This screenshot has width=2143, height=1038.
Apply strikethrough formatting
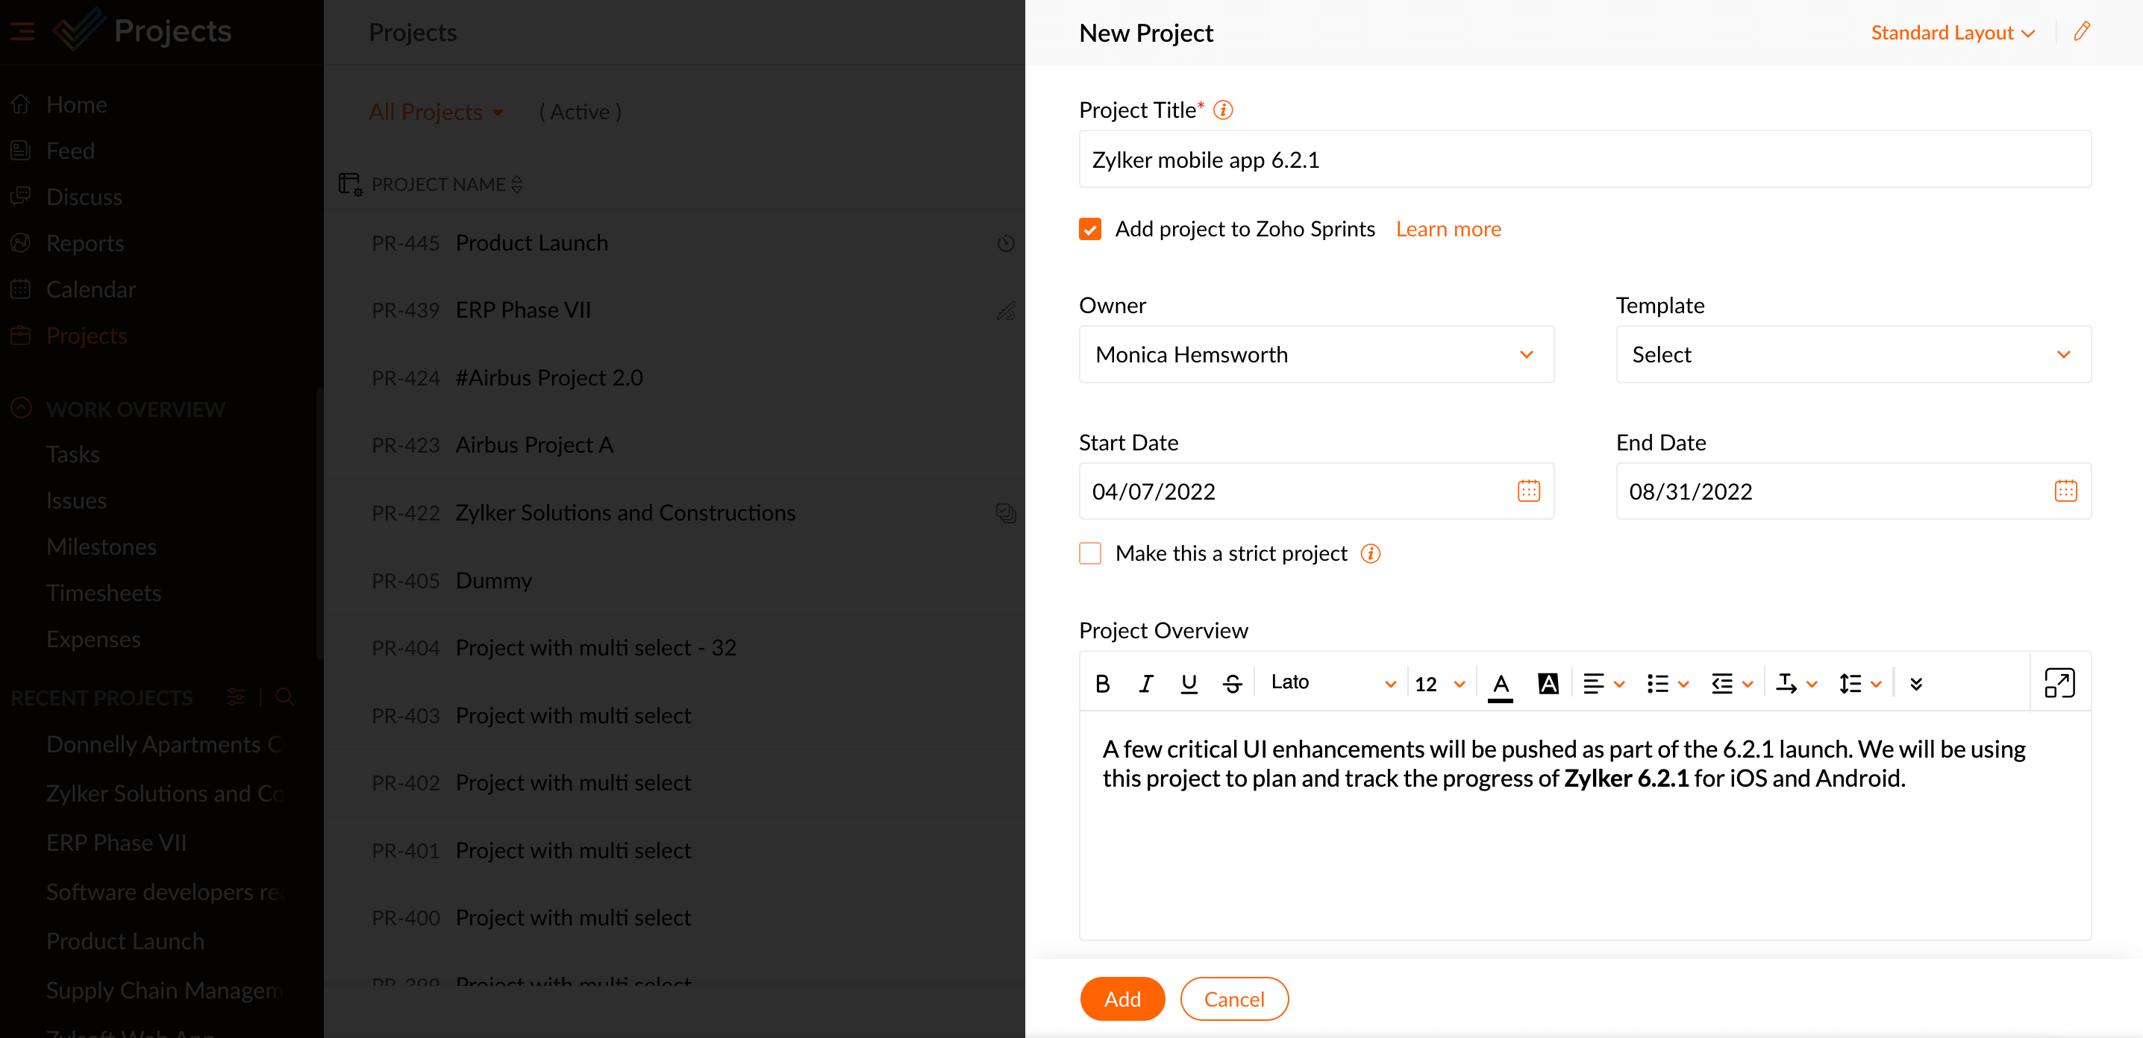point(1232,683)
